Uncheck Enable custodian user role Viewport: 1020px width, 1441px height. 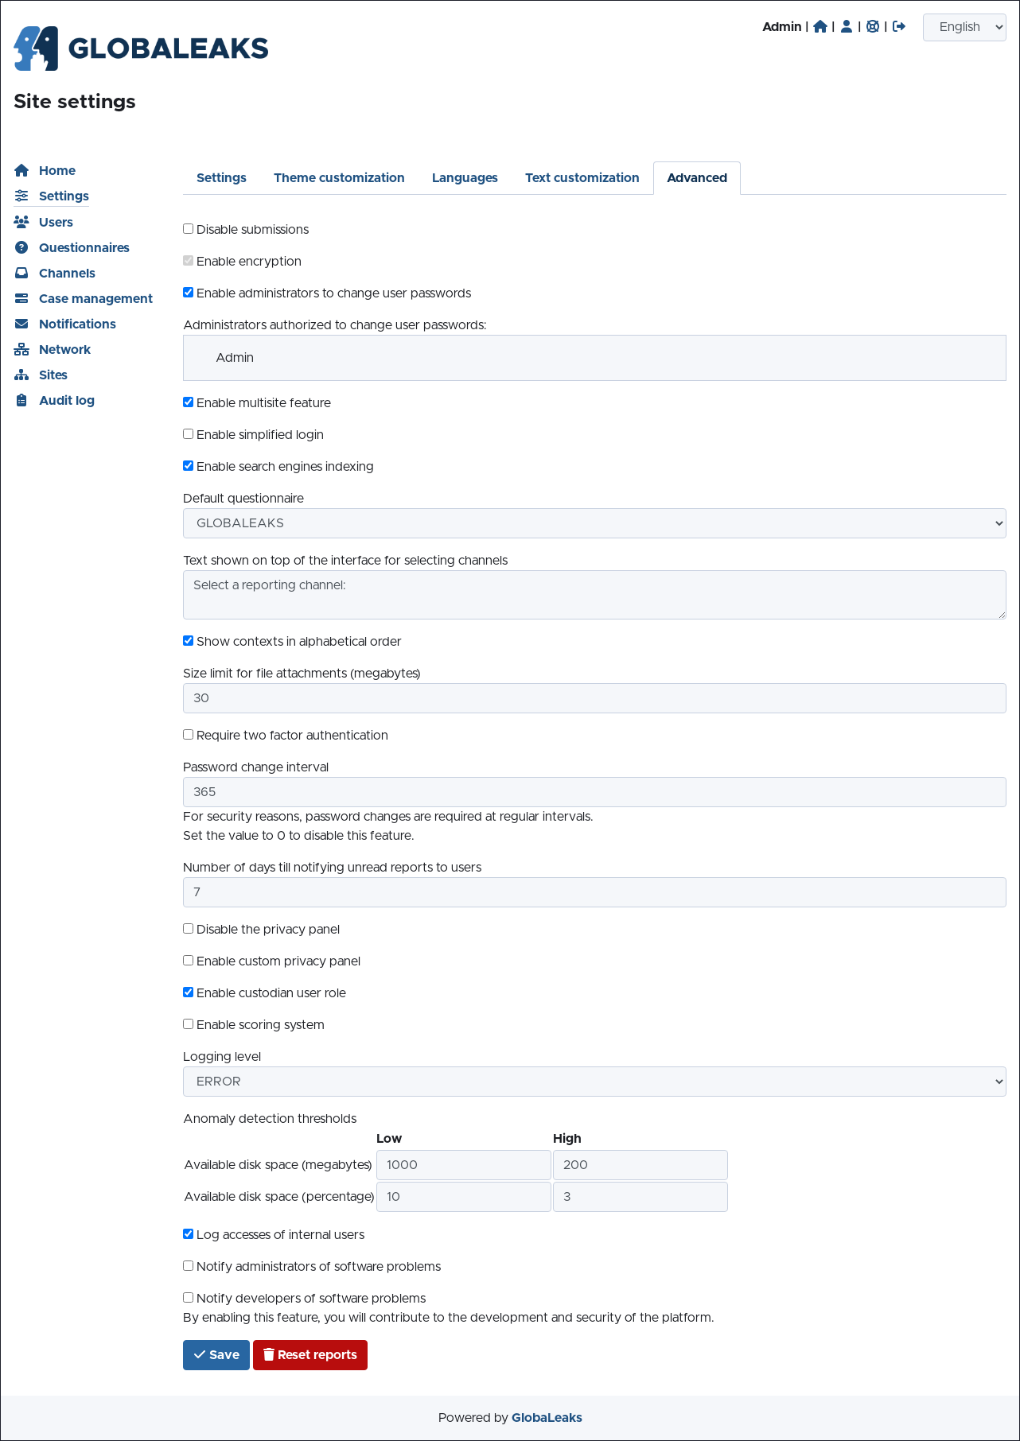coord(189,992)
